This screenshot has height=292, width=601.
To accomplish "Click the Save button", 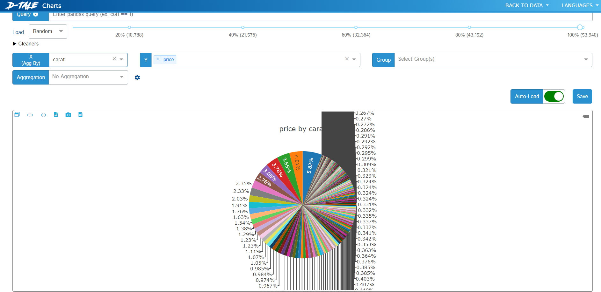I will point(582,96).
